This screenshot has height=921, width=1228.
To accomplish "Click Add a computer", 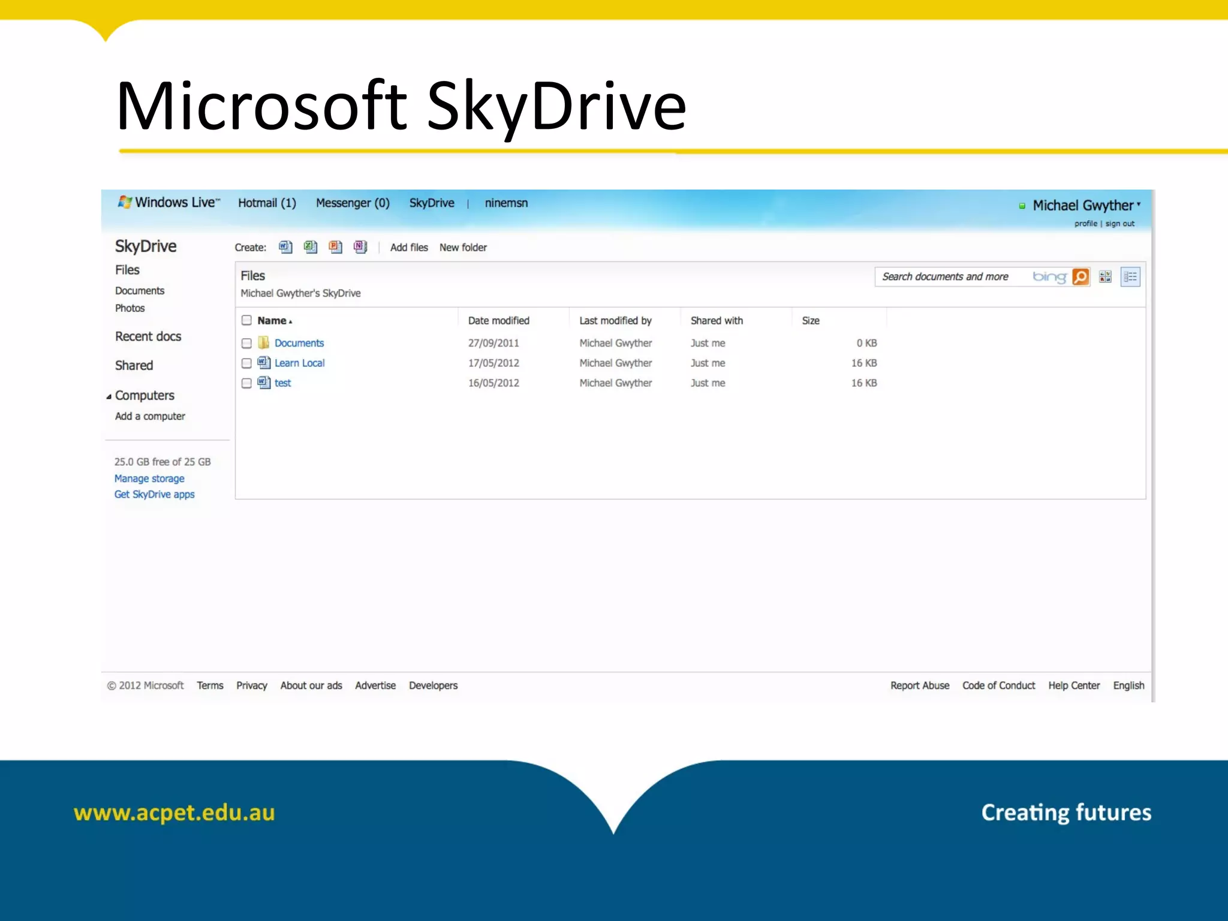I will coord(150,416).
